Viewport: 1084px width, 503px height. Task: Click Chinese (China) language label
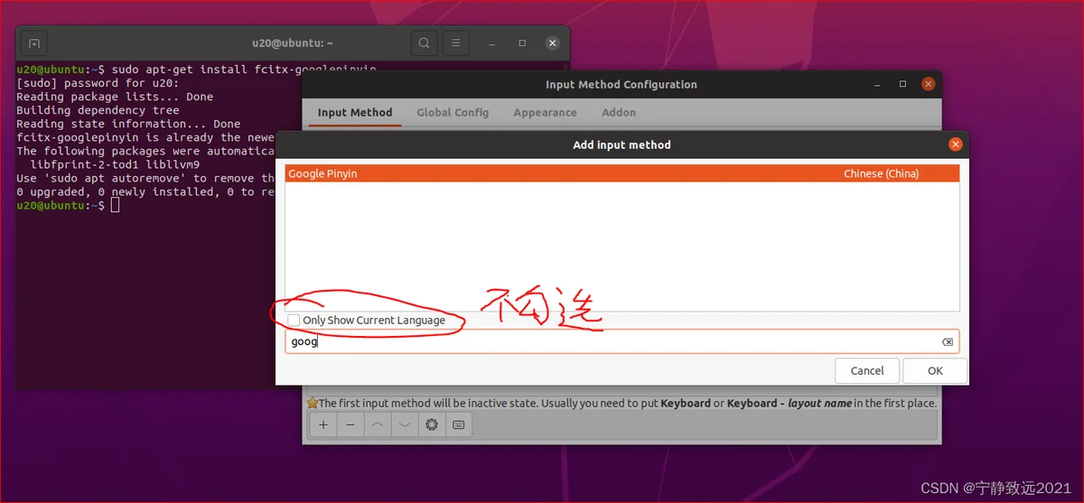[881, 173]
